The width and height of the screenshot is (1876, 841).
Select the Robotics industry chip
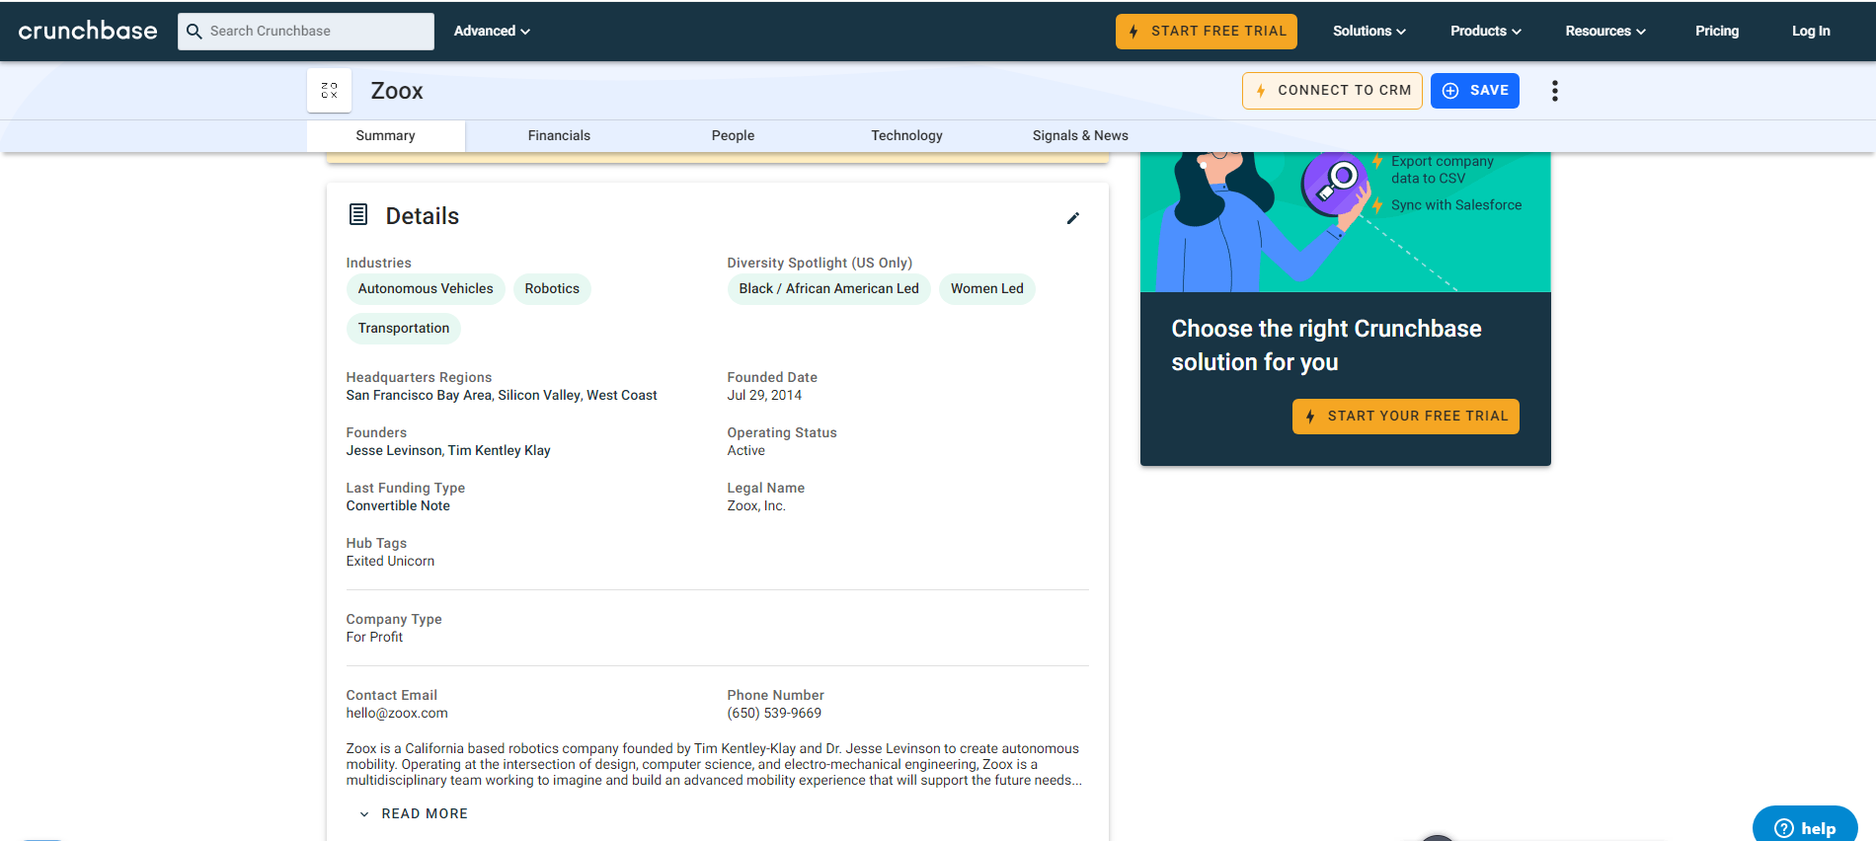pos(552,289)
